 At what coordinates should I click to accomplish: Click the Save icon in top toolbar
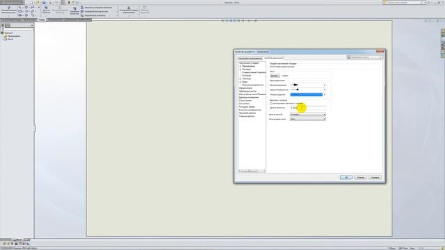(x=44, y=3)
